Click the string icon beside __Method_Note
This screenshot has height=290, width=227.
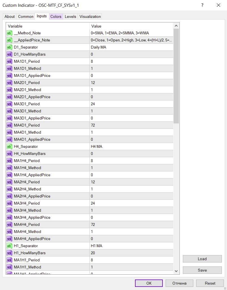pos(9,33)
